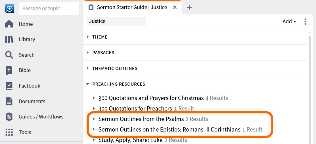Select the Search magnifier icon
The width and height of the screenshot is (316, 144).
pyautogui.click(x=9, y=55)
